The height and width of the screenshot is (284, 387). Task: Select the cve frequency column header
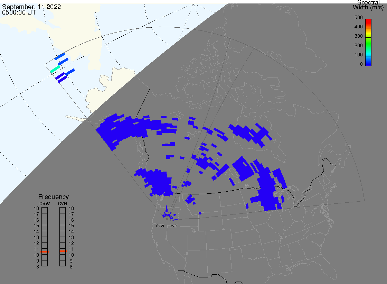[63, 203]
